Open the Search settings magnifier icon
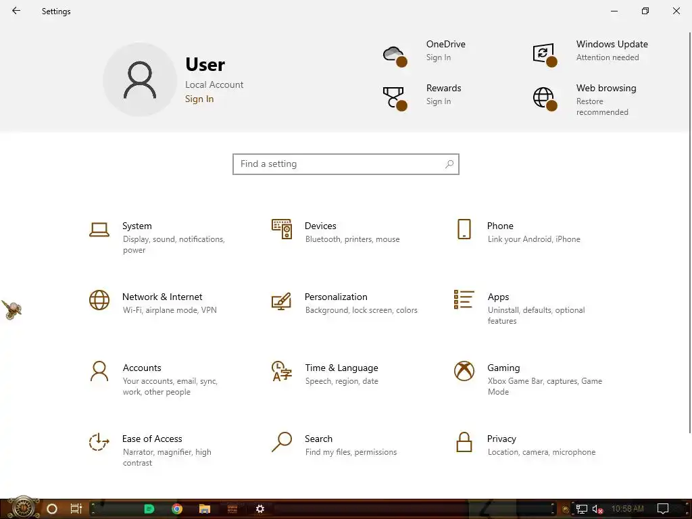This screenshot has height=519, width=692. pos(282,442)
